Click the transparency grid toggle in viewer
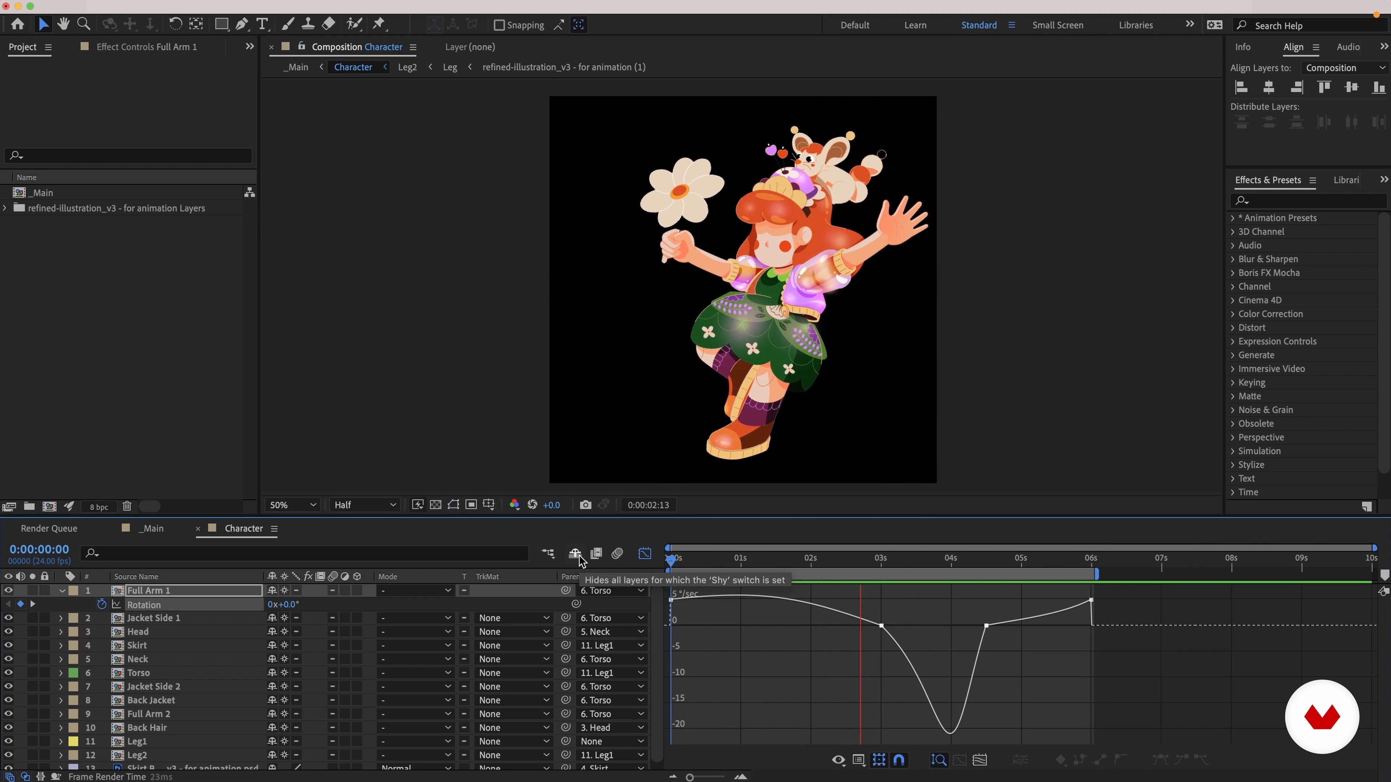 (x=435, y=505)
